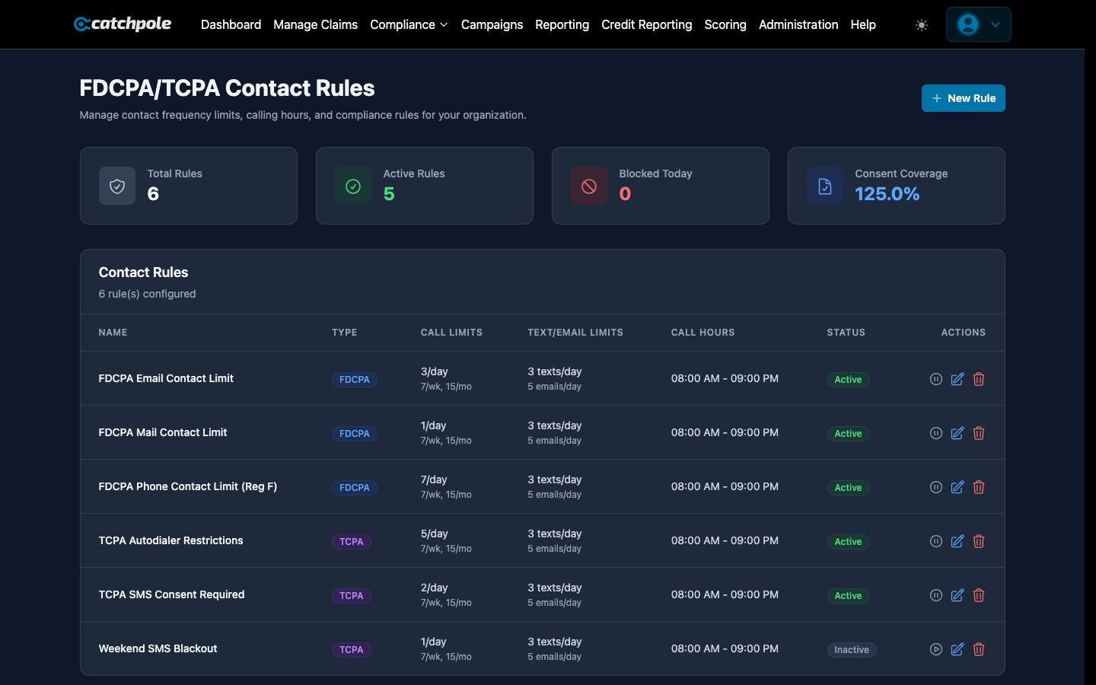
Task: Edit the FDCPA Mail Contact Limit rule
Action: [x=957, y=432]
